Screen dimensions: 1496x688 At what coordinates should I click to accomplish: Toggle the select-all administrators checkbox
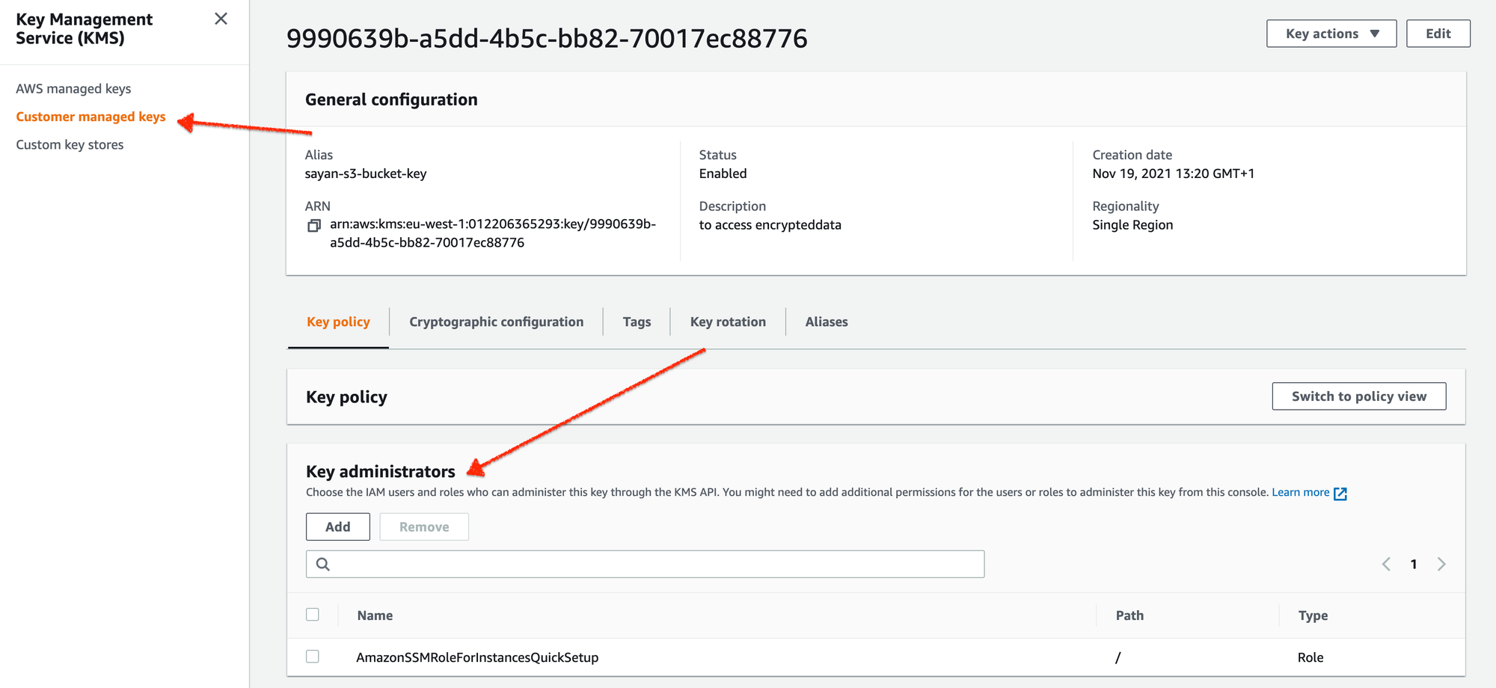pyautogui.click(x=313, y=614)
